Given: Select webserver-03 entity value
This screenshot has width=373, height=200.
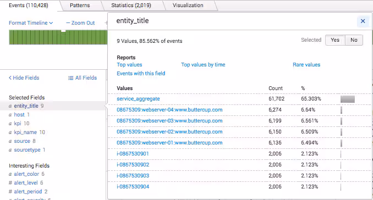Looking at the screenshot, I should (x=169, y=121).
